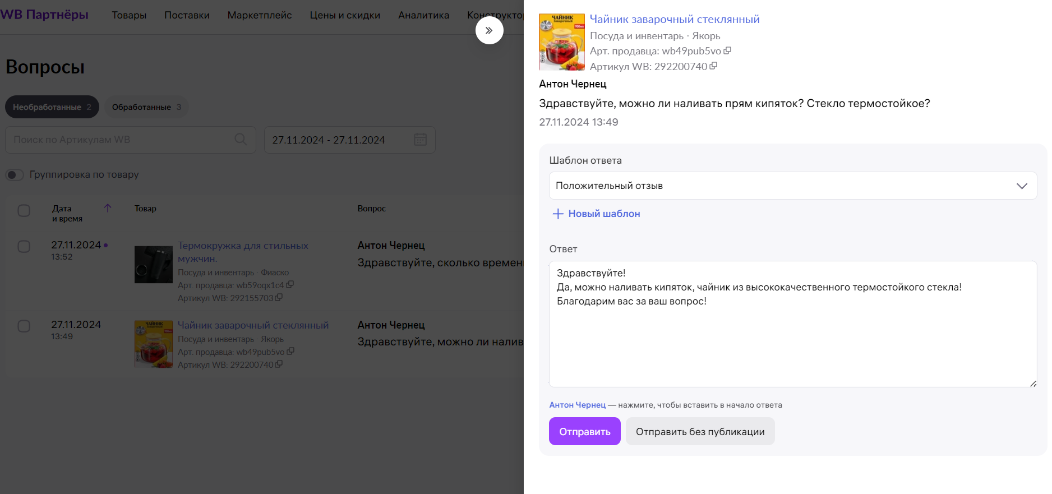The image size is (1052, 494).
Task: Copy WB article 292200740 in table row
Action: tap(279, 364)
